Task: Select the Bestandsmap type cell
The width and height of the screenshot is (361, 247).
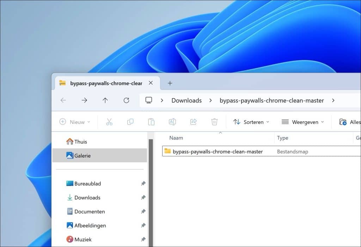Action: (x=292, y=151)
